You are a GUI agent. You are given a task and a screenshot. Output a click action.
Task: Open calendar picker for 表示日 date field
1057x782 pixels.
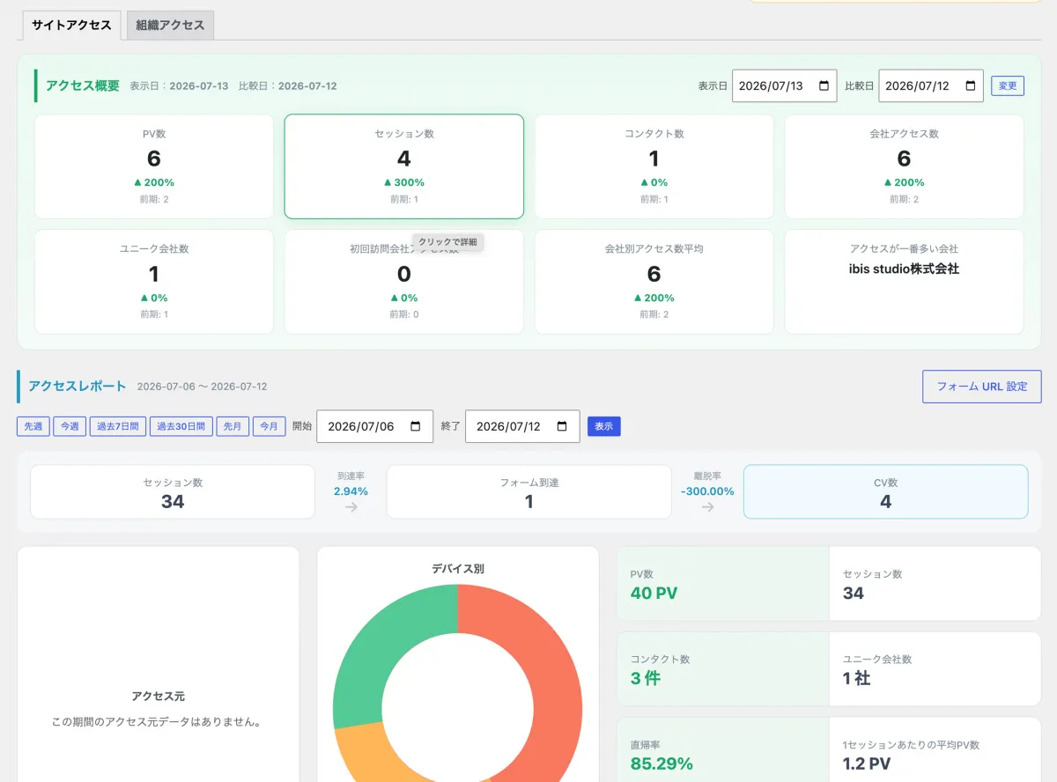(x=824, y=86)
